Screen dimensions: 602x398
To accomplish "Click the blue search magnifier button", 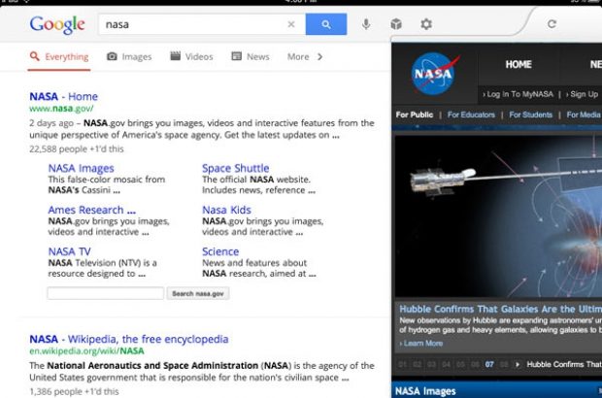I will (x=325, y=24).
